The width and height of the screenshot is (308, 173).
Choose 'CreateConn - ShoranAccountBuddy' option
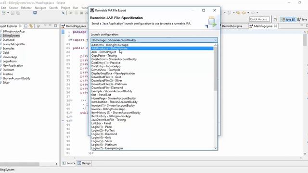[152, 59]
